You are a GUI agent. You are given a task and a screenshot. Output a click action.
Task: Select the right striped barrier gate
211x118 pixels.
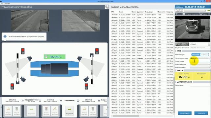coord(92,69)
